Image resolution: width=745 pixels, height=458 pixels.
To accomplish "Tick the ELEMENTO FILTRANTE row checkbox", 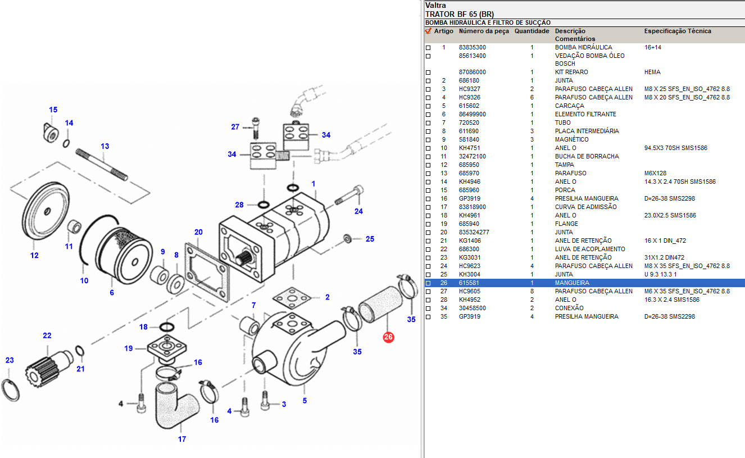I will pos(428,115).
